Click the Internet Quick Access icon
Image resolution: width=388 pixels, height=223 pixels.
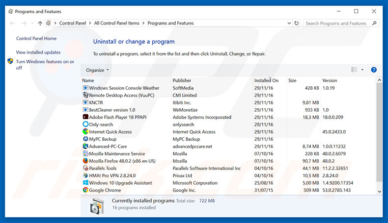pyautogui.click(x=85, y=132)
